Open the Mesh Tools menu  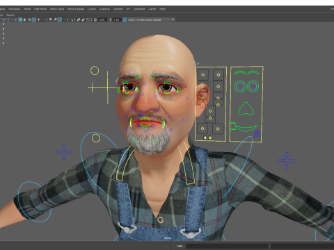[57, 9]
